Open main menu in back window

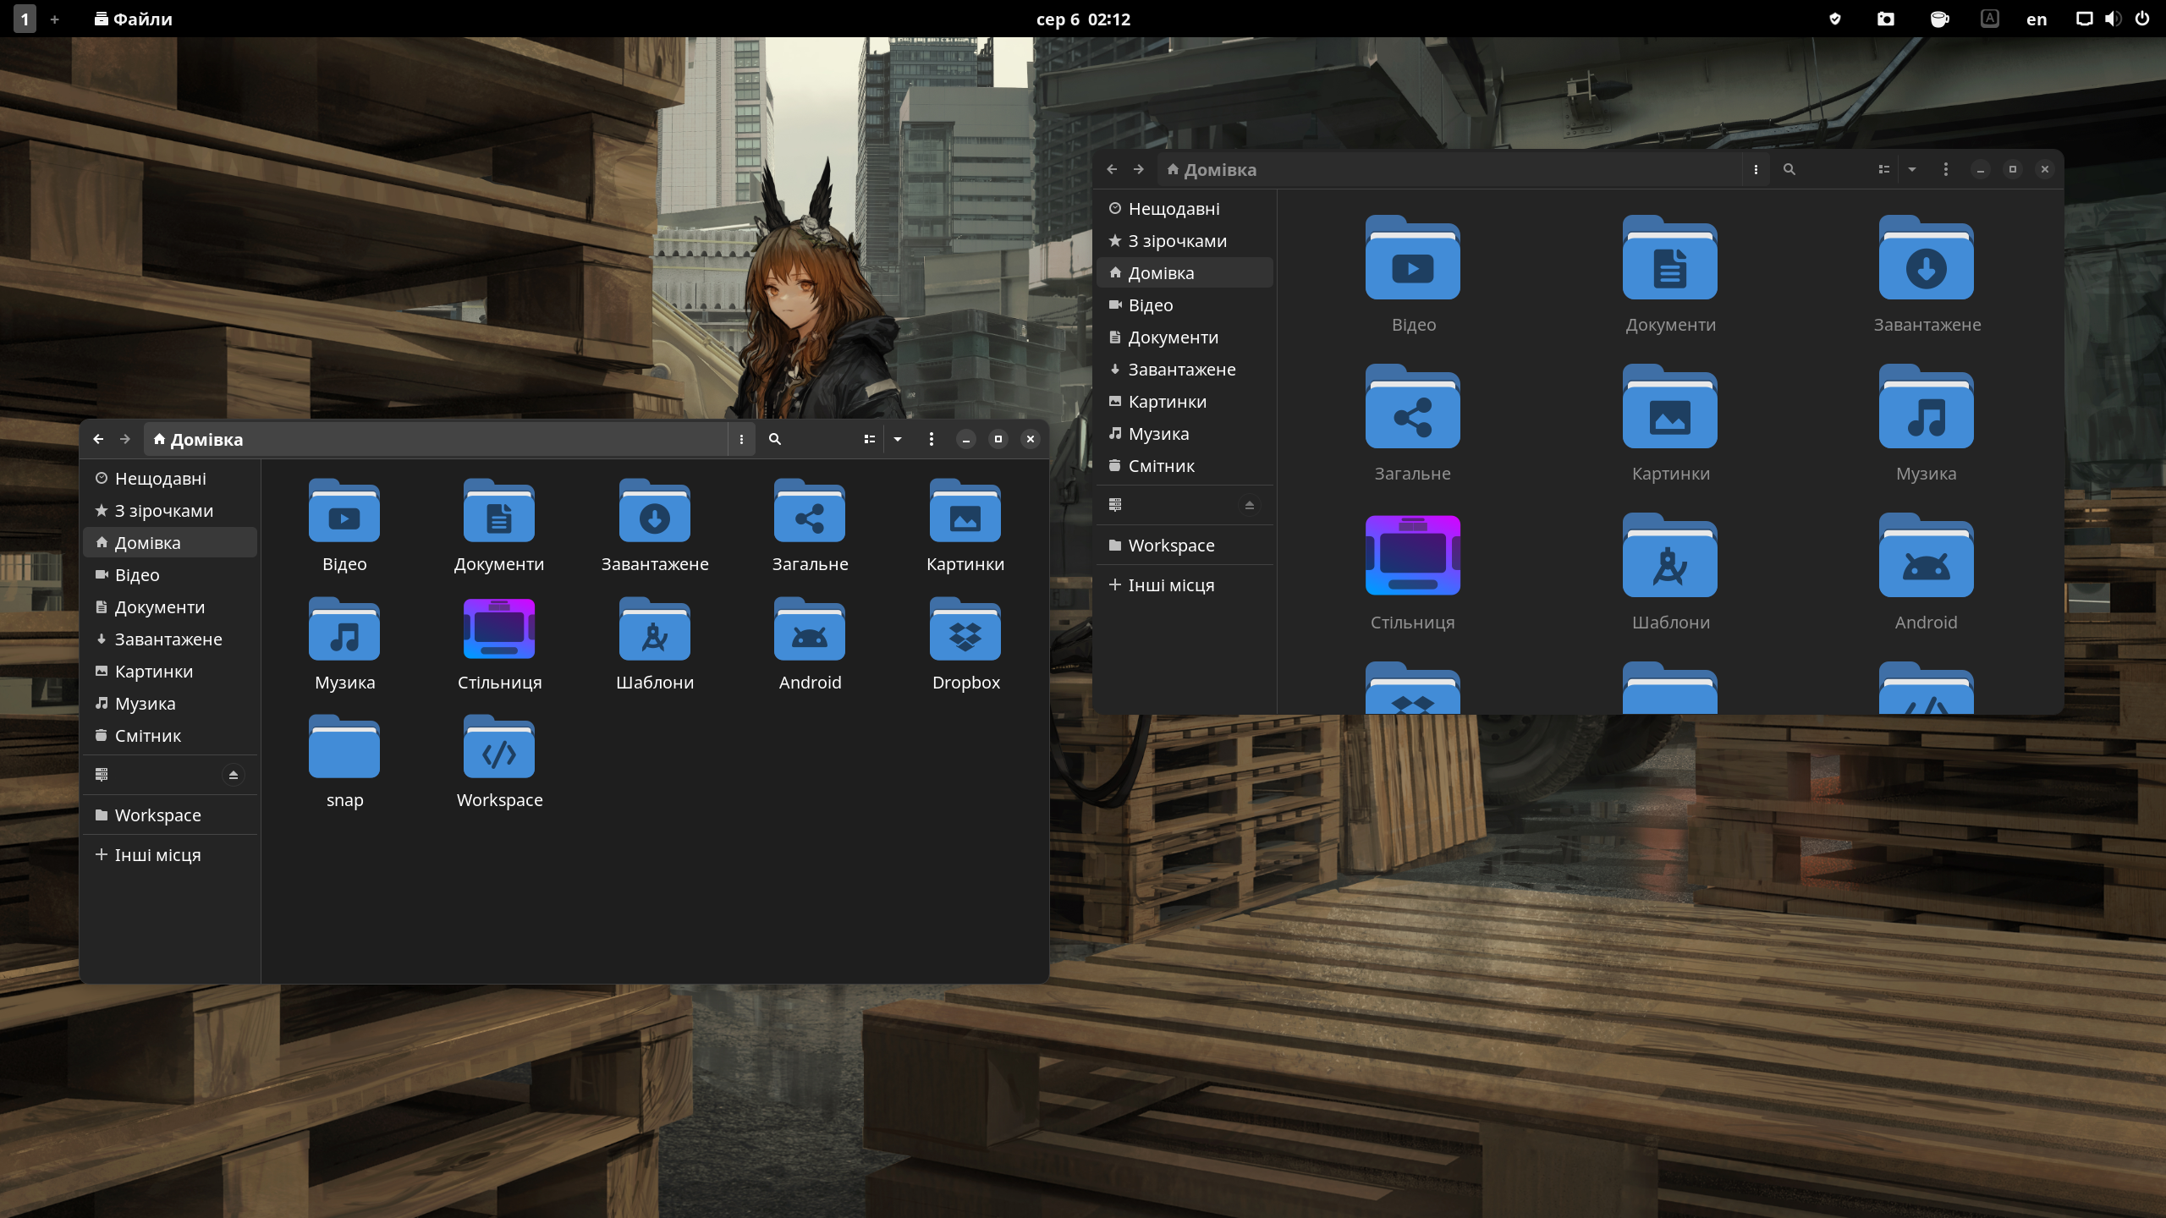(x=1945, y=169)
